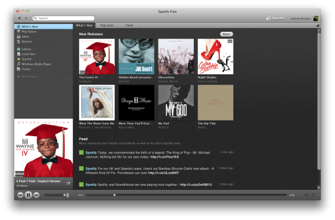
Task: Click the 6 Foot 7 Foot track title
Action: click(38, 181)
